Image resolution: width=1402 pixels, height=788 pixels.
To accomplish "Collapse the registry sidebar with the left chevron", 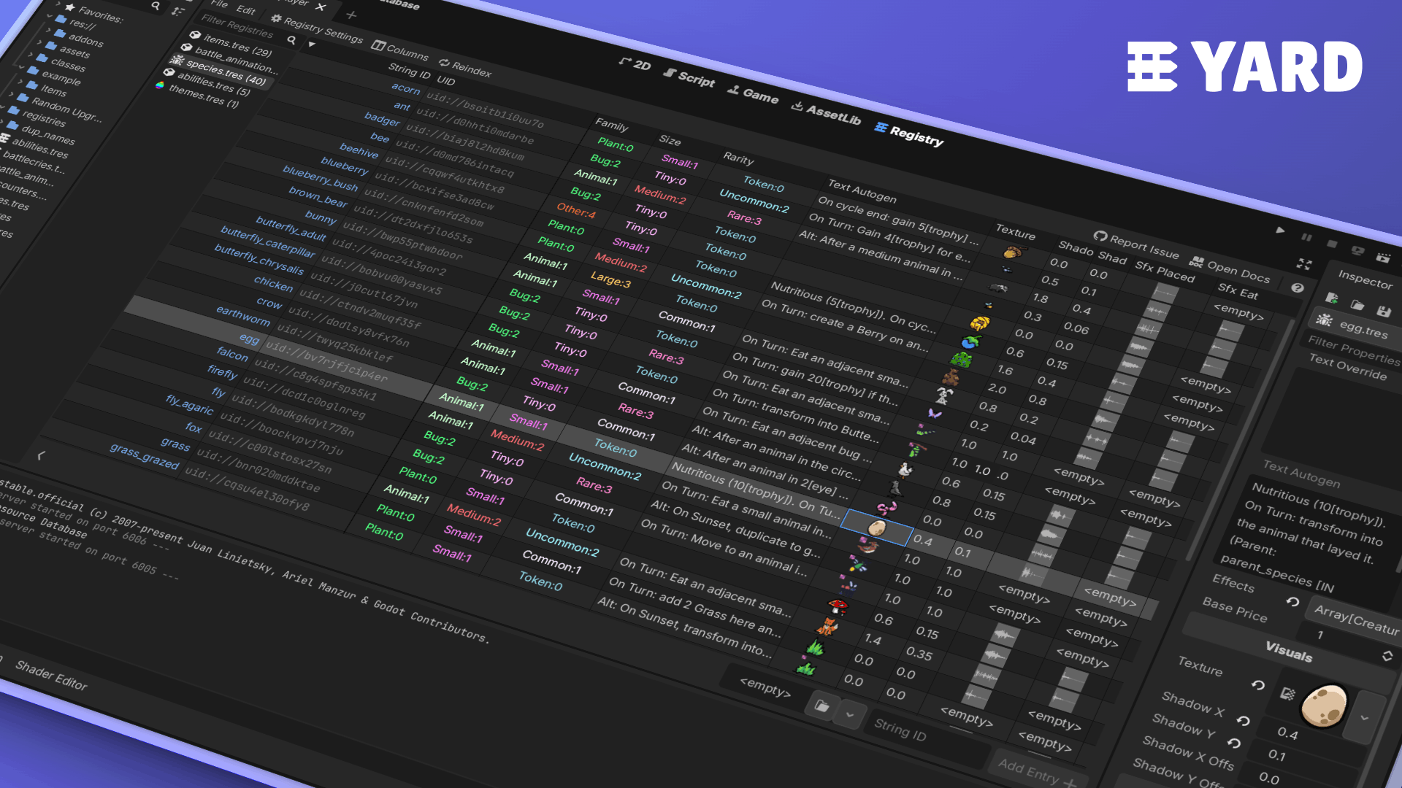I will tap(39, 455).
